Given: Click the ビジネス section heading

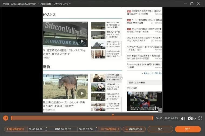Looking at the screenshot, I should pyautogui.click(x=49, y=15).
